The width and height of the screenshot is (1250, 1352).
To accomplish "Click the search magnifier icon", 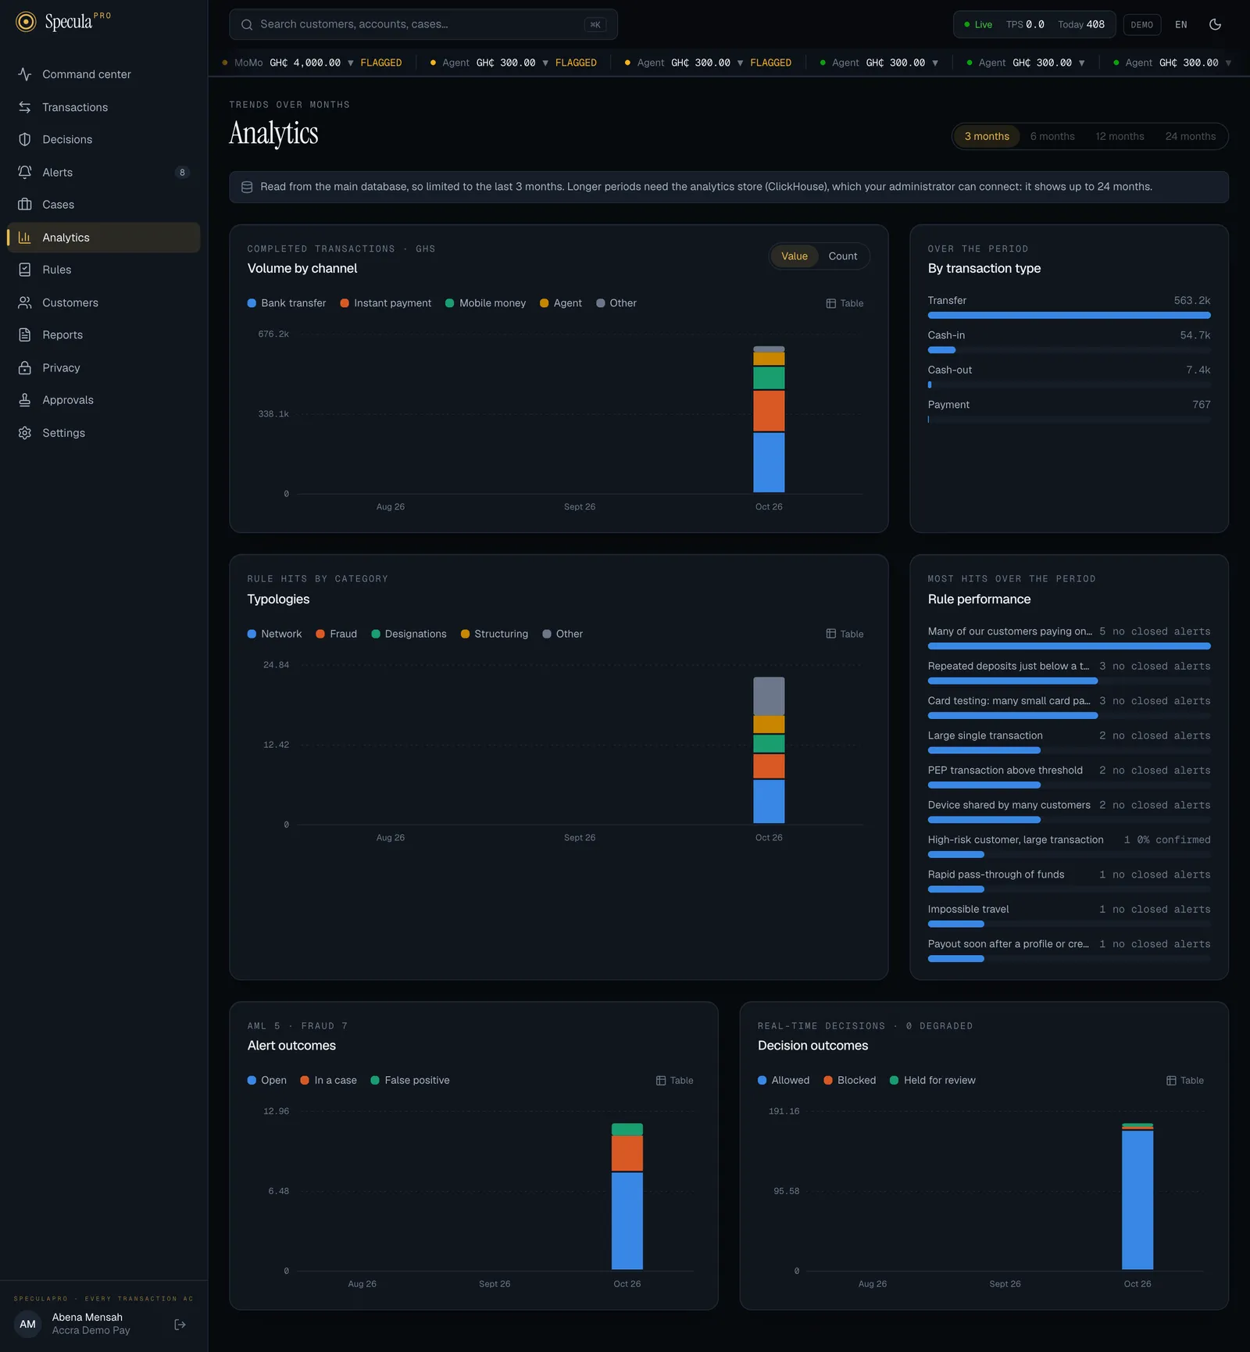I will (x=247, y=24).
